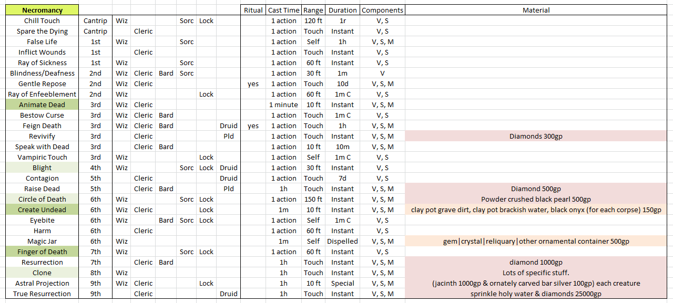Select the Material column header
This screenshot has height=303, width=673.
[536, 10]
